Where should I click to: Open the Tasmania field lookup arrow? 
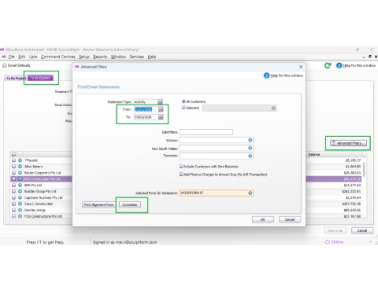point(250,156)
